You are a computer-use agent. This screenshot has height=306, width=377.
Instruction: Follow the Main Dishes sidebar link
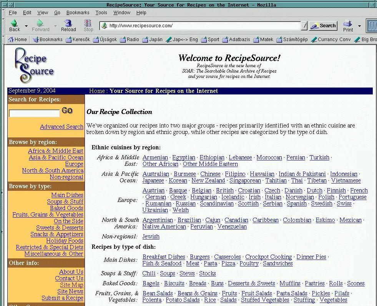tap(67, 195)
